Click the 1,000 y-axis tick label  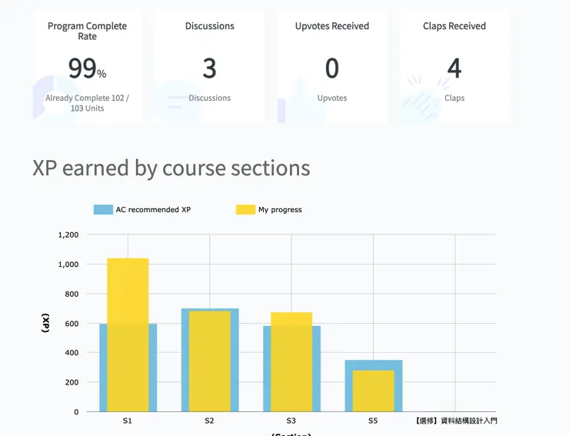pyautogui.click(x=68, y=265)
